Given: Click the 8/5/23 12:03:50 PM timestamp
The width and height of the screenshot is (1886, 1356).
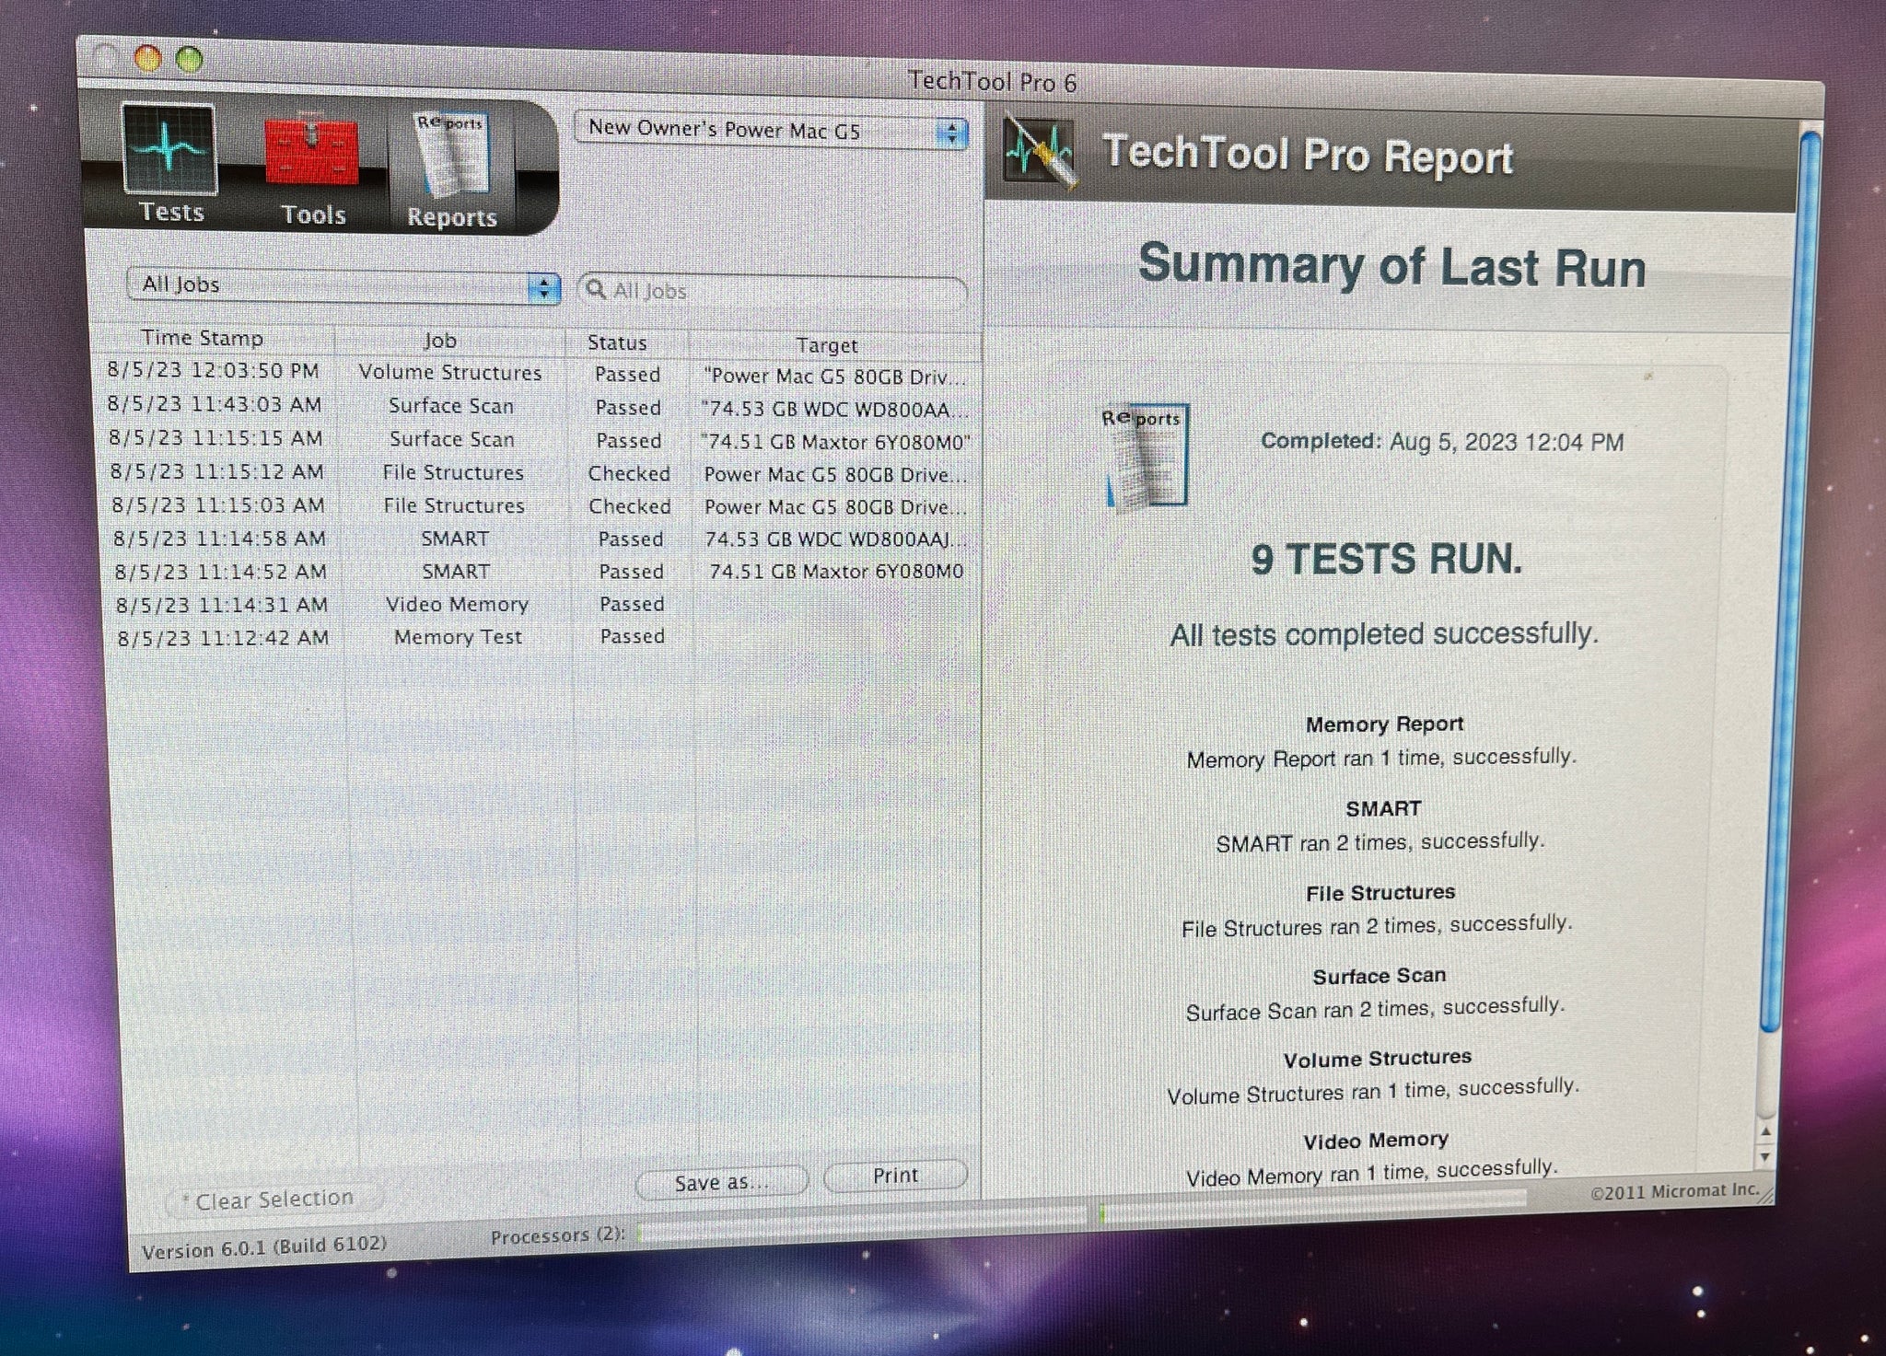Looking at the screenshot, I should pos(213,370).
